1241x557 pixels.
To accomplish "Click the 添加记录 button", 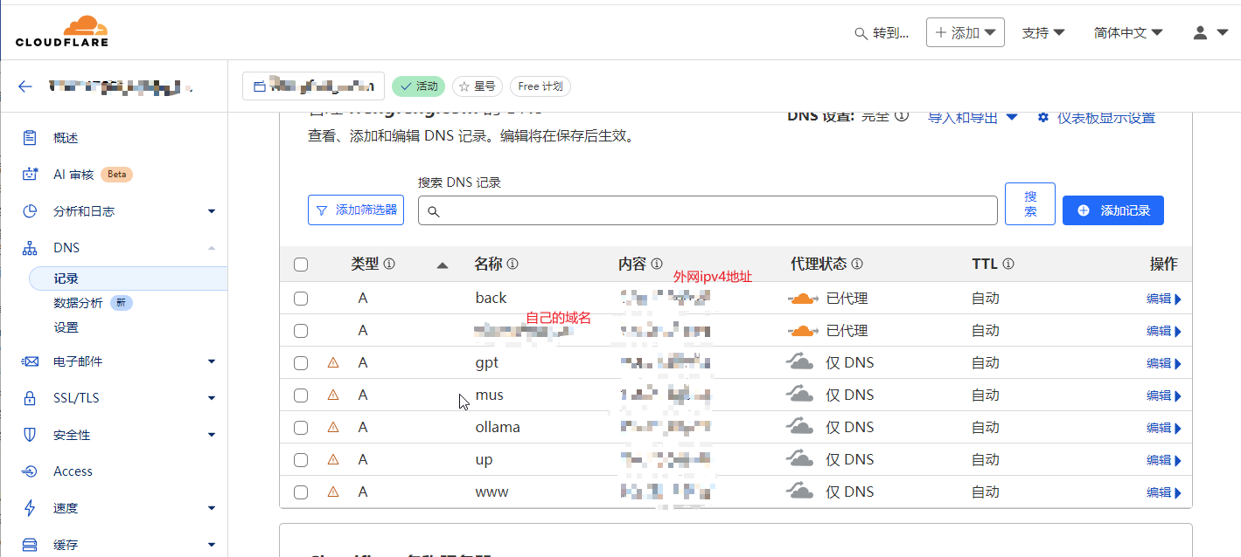I will click(1113, 210).
